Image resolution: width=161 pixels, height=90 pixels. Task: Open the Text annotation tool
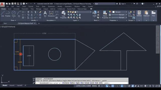coord(45,14)
